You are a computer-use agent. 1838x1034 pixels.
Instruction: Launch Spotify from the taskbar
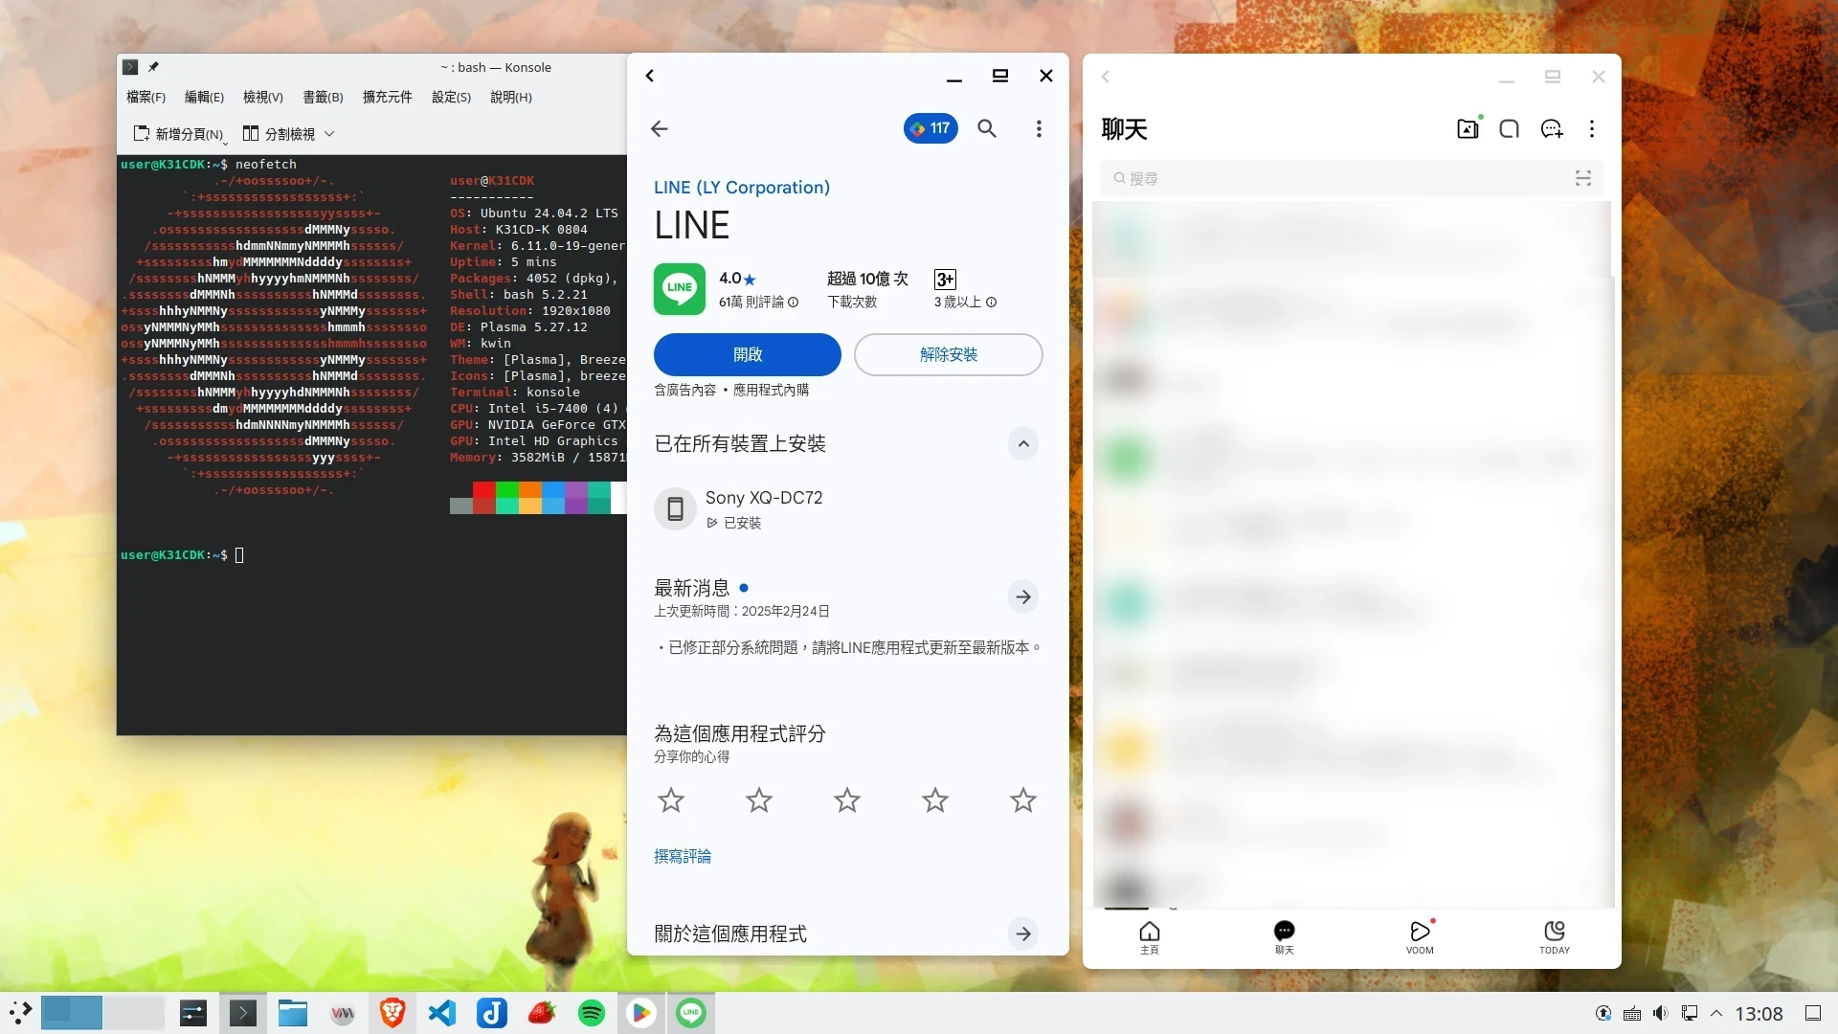(x=592, y=1013)
